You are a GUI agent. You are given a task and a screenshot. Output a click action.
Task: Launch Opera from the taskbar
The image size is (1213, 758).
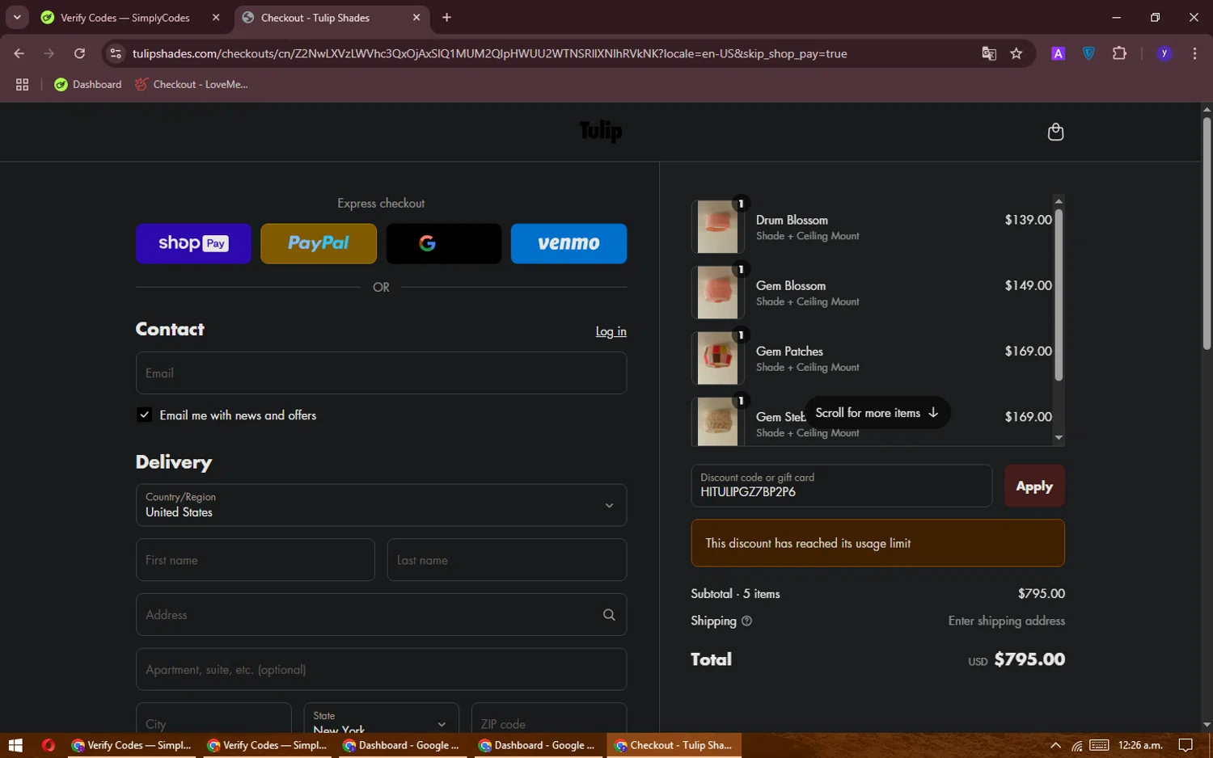coord(49,745)
